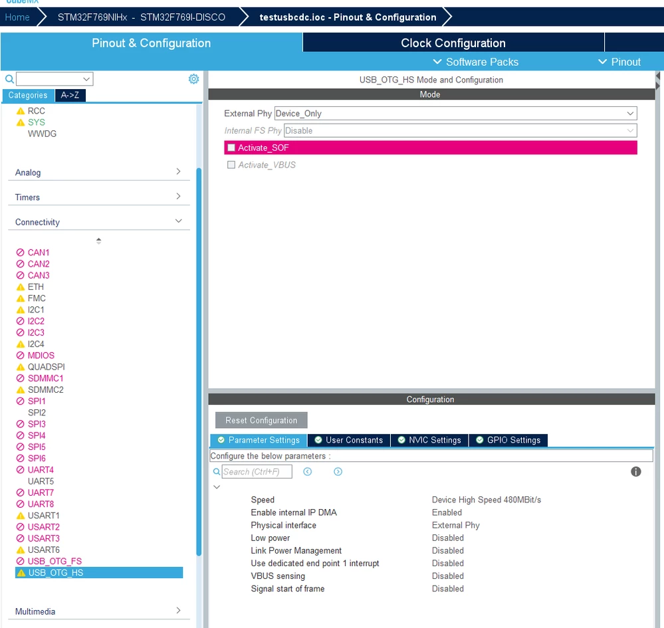
Task: Click the disabled icon beside CAN1
Action: pos(21,253)
